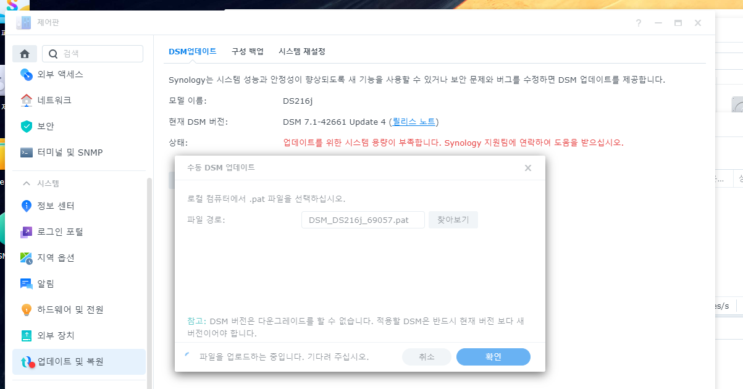
Task: Switch to the DSM업데이트 tab
Action: 193,51
